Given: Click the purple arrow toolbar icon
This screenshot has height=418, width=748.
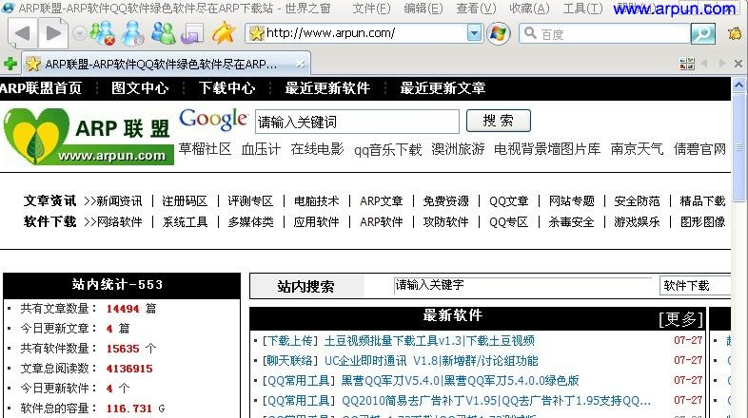Looking at the screenshot, I should (192, 33).
